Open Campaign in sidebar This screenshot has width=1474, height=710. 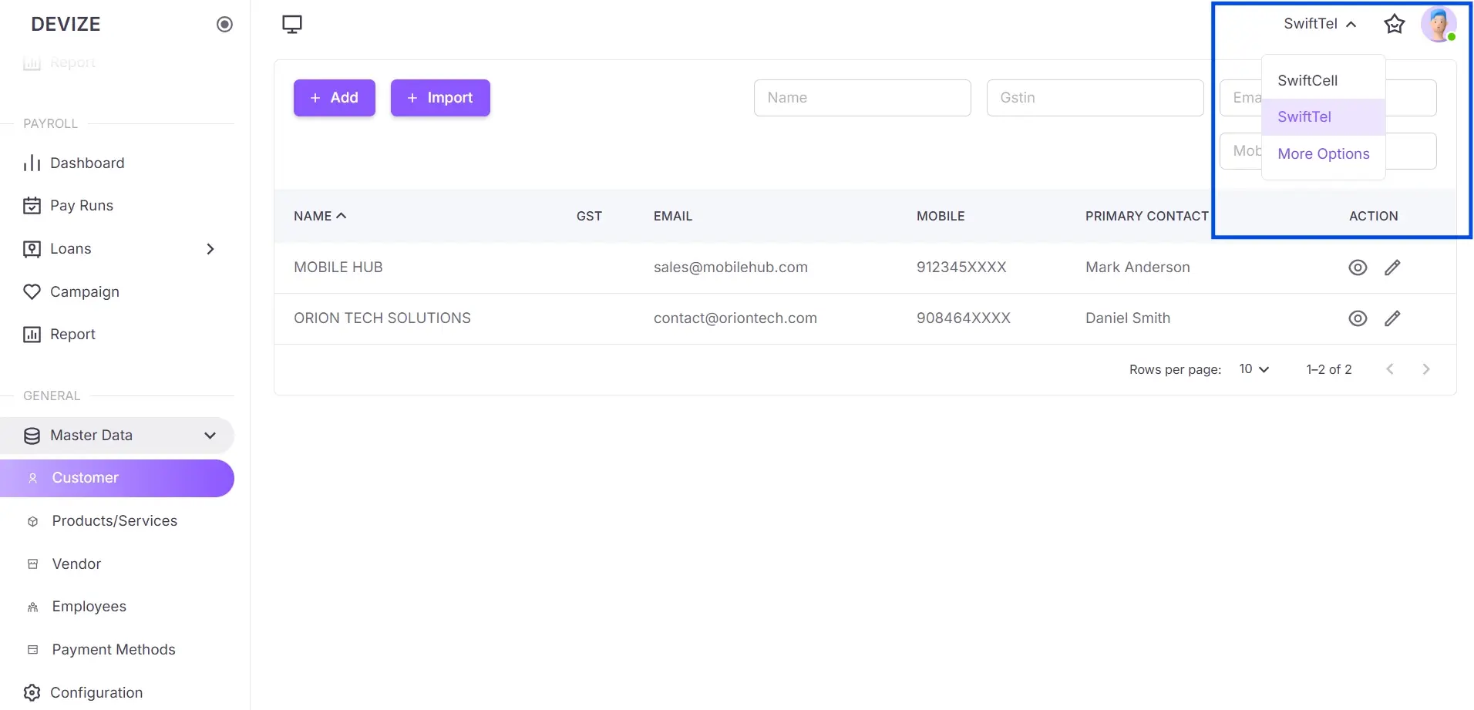[117, 292]
